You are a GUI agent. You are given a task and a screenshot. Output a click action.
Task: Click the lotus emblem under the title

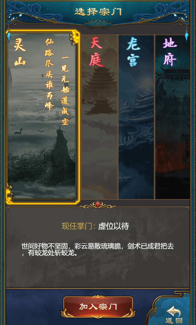[98, 24]
